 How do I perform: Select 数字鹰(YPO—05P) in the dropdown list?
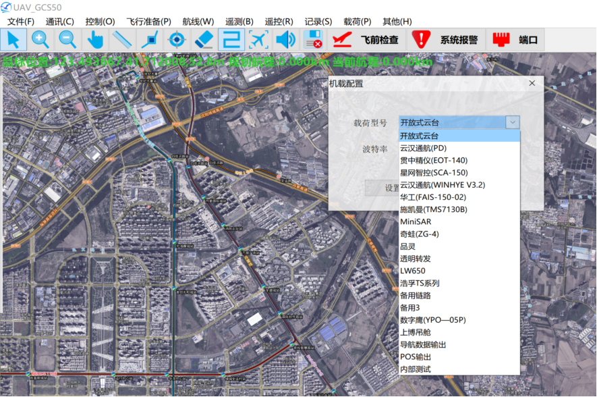[432, 320]
